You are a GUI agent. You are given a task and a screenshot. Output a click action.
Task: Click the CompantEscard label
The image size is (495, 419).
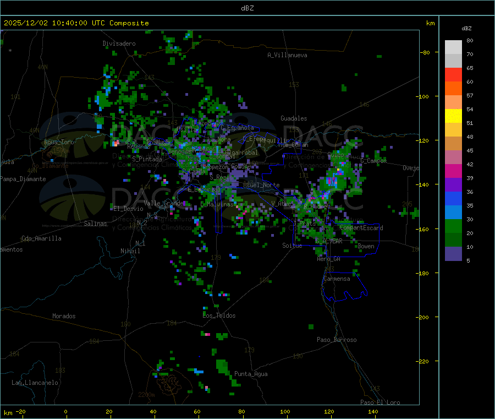pos(361,228)
